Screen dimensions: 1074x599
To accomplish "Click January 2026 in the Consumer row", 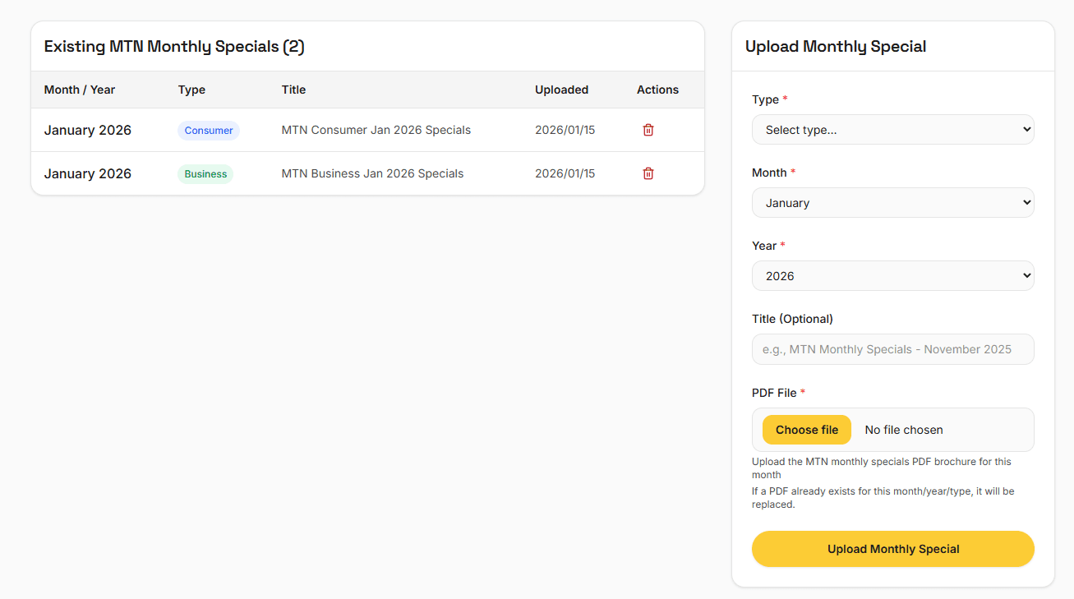I will click(88, 130).
